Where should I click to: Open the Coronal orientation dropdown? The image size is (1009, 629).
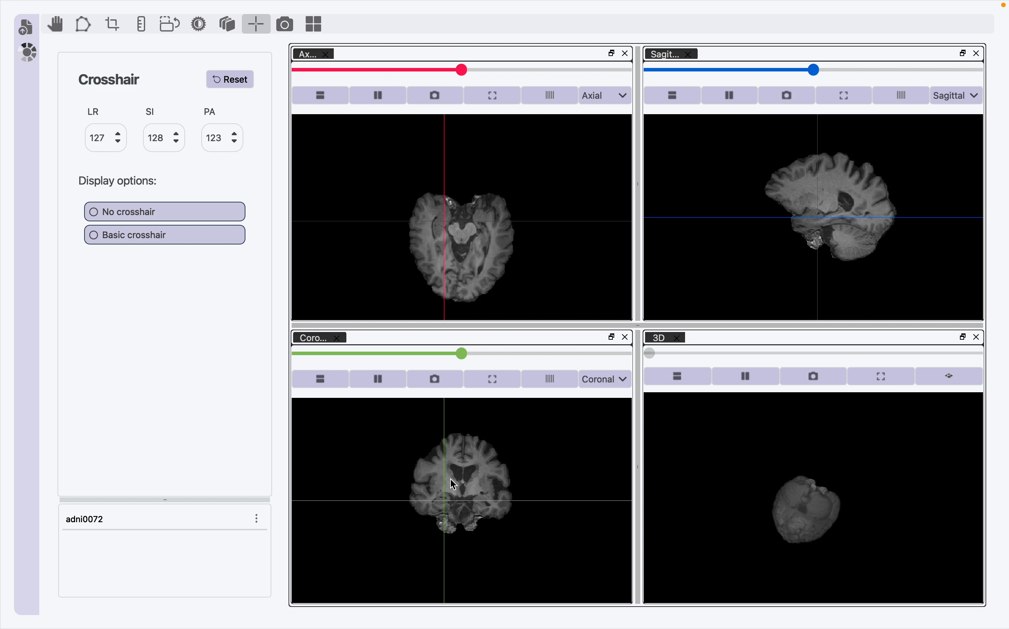pos(605,379)
